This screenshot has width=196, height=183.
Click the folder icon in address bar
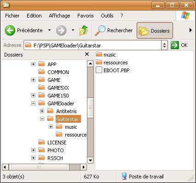click(x=28, y=45)
